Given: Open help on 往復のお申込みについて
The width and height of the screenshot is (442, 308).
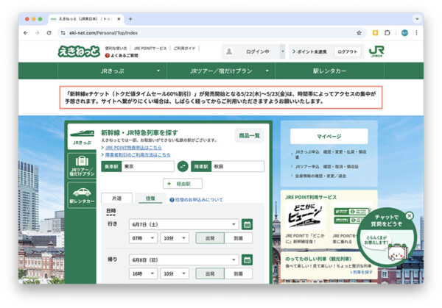Looking at the screenshot, I should click(x=197, y=200).
